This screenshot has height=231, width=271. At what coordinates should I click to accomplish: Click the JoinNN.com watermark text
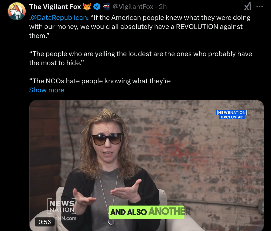[63, 218]
